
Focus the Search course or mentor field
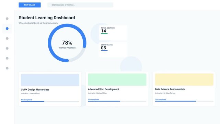tap(80, 5)
